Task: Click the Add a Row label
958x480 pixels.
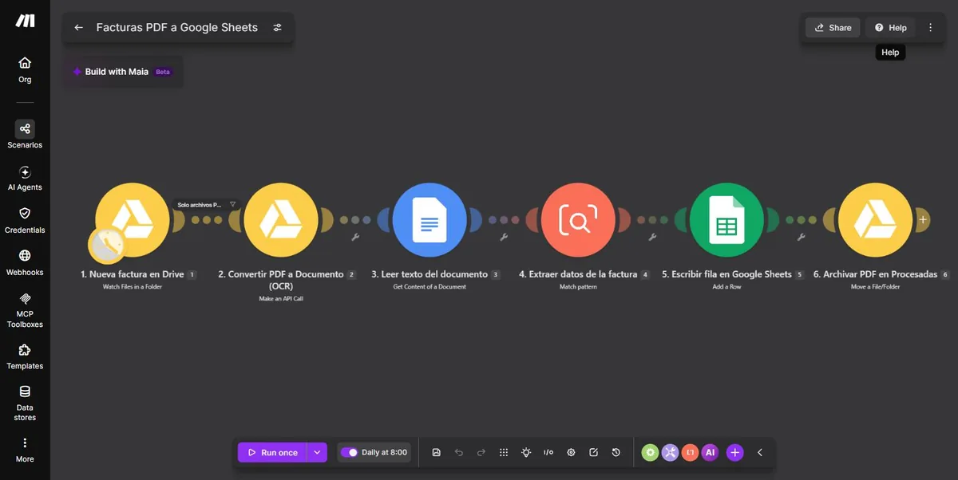Action: click(726, 287)
